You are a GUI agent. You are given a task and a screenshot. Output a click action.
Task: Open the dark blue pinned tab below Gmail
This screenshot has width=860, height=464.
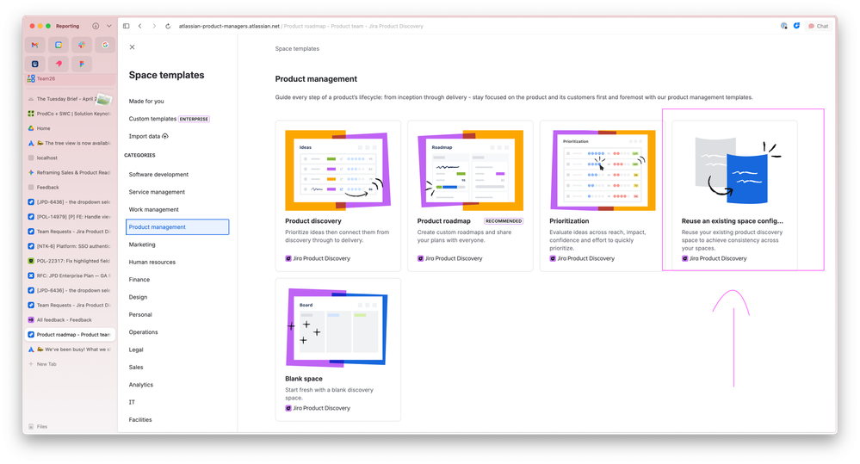click(35, 64)
